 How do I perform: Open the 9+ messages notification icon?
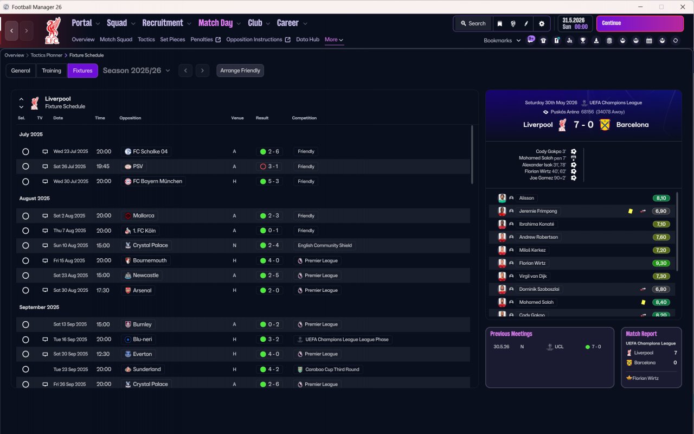531,40
